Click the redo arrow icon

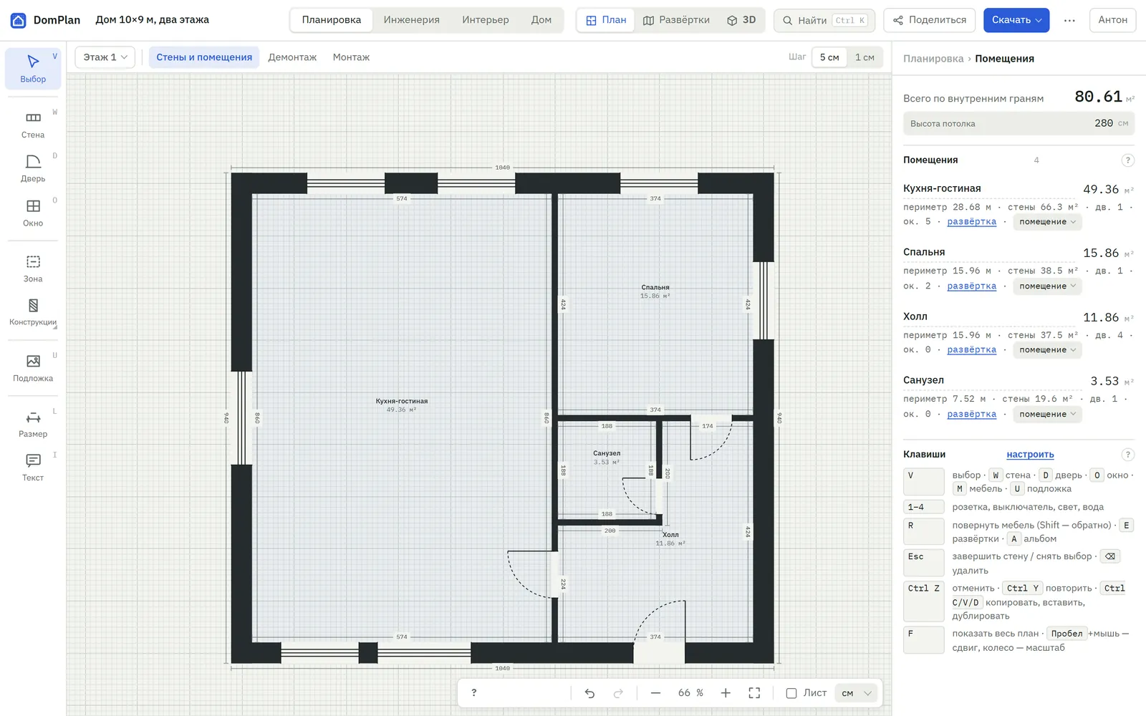[x=618, y=693]
